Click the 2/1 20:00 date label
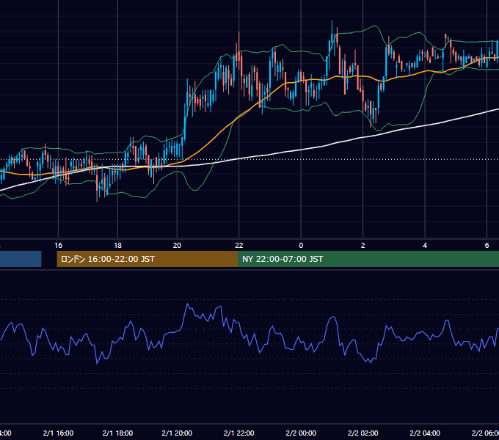499x440 pixels. [177, 433]
